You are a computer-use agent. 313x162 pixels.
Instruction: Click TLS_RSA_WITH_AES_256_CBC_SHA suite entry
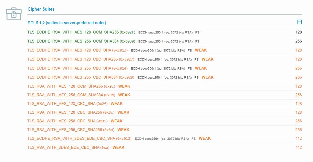click(x=61, y=121)
